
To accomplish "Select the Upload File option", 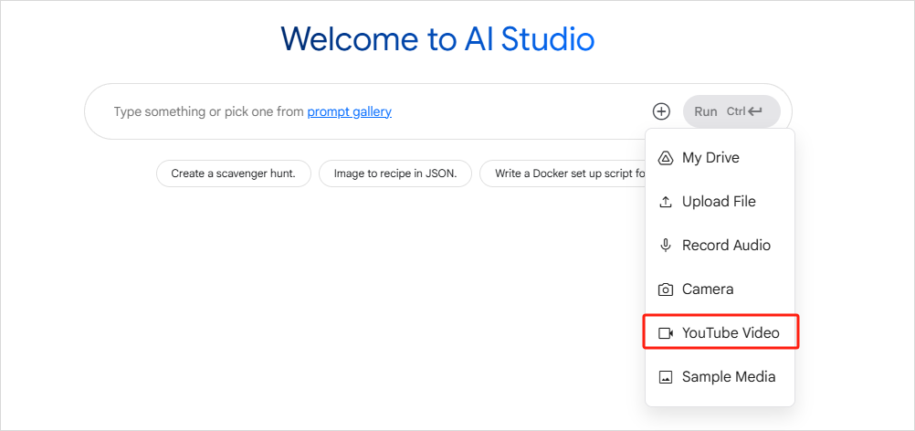I will tap(719, 202).
